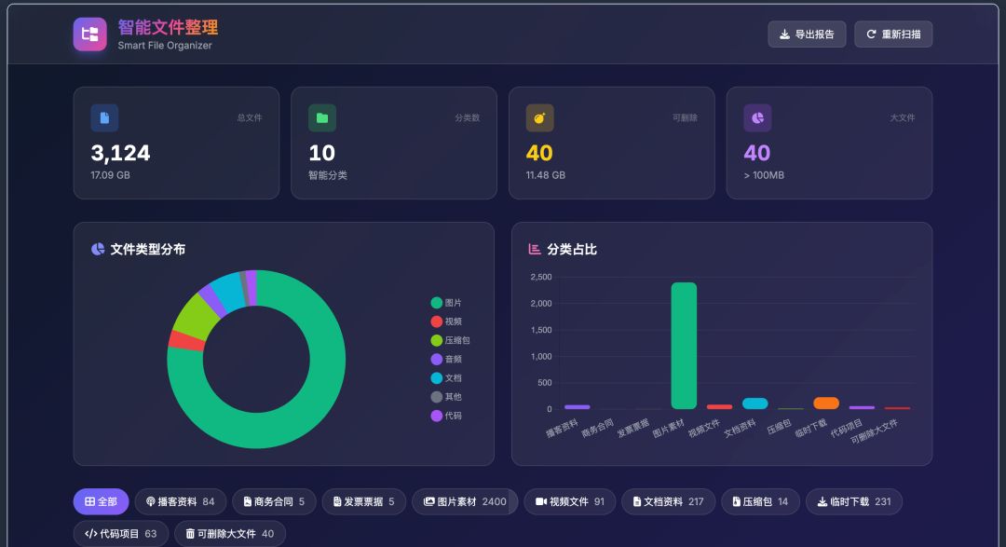The width and height of the screenshot is (1006, 547).
Task: Select the 全部 filter tab
Action: click(101, 501)
